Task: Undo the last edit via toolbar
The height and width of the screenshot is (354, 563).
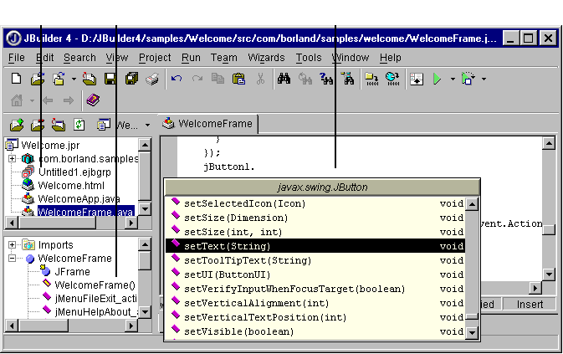Action: pos(176,79)
